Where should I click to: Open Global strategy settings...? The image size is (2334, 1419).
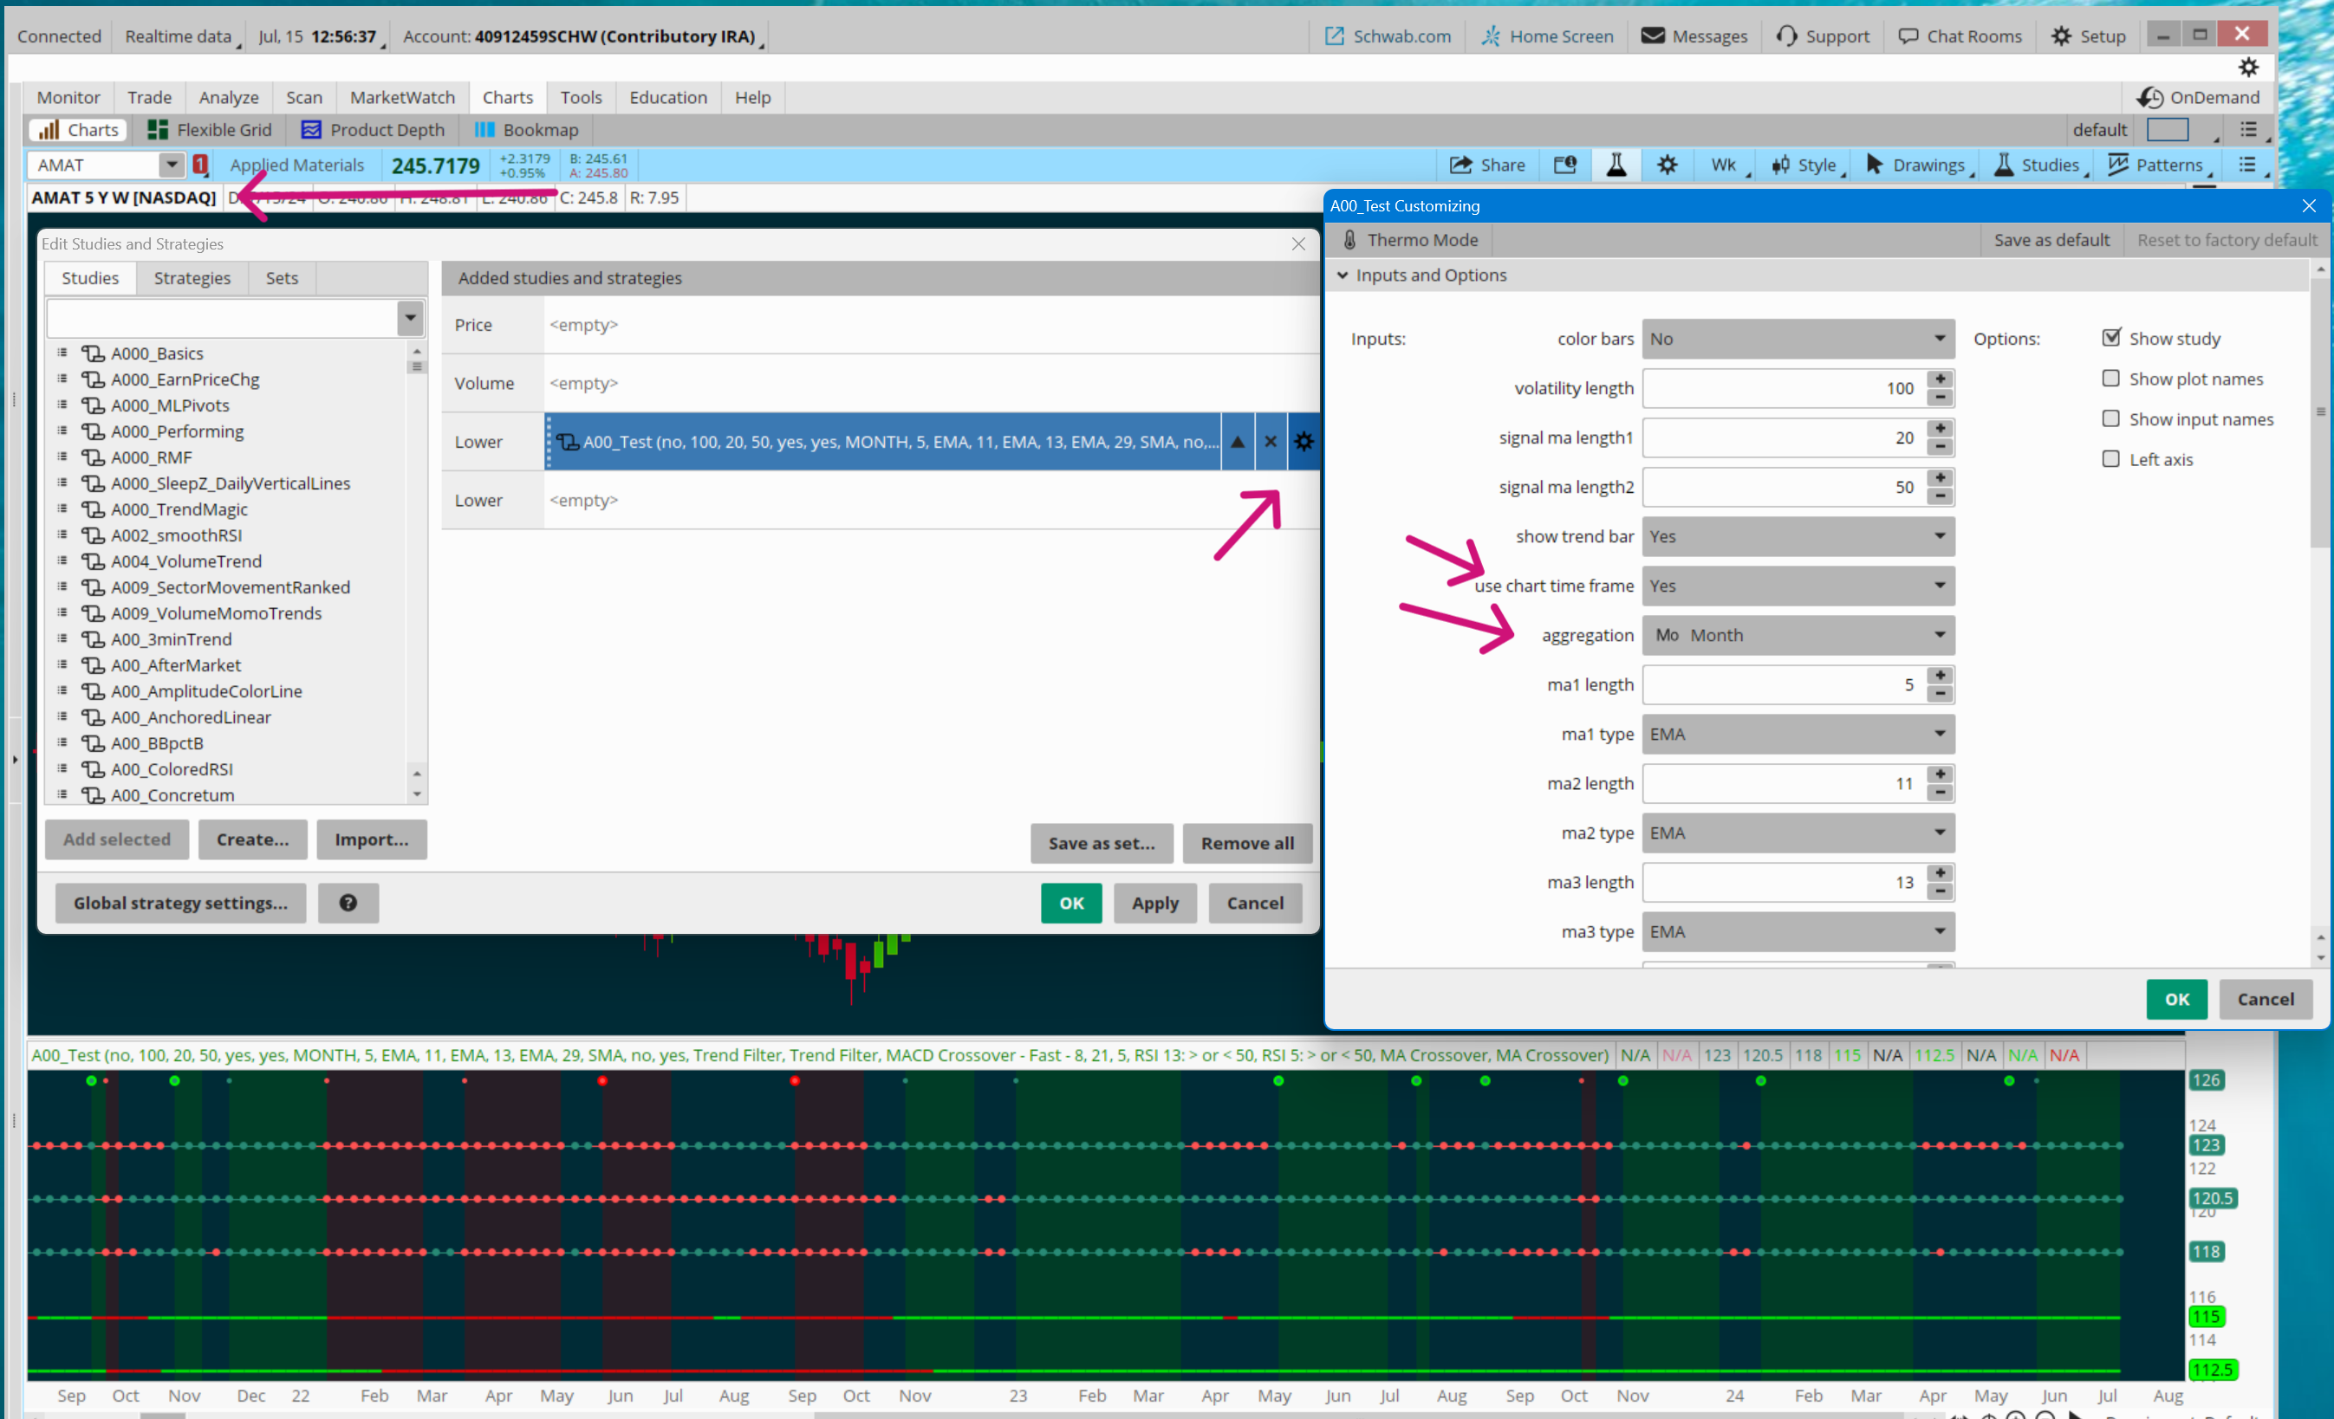180,902
